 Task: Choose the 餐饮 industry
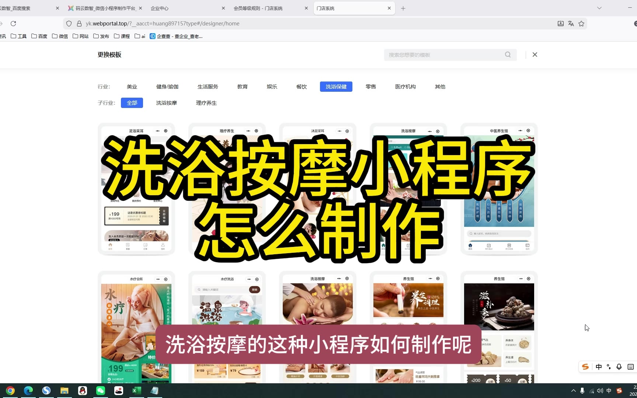(302, 87)
